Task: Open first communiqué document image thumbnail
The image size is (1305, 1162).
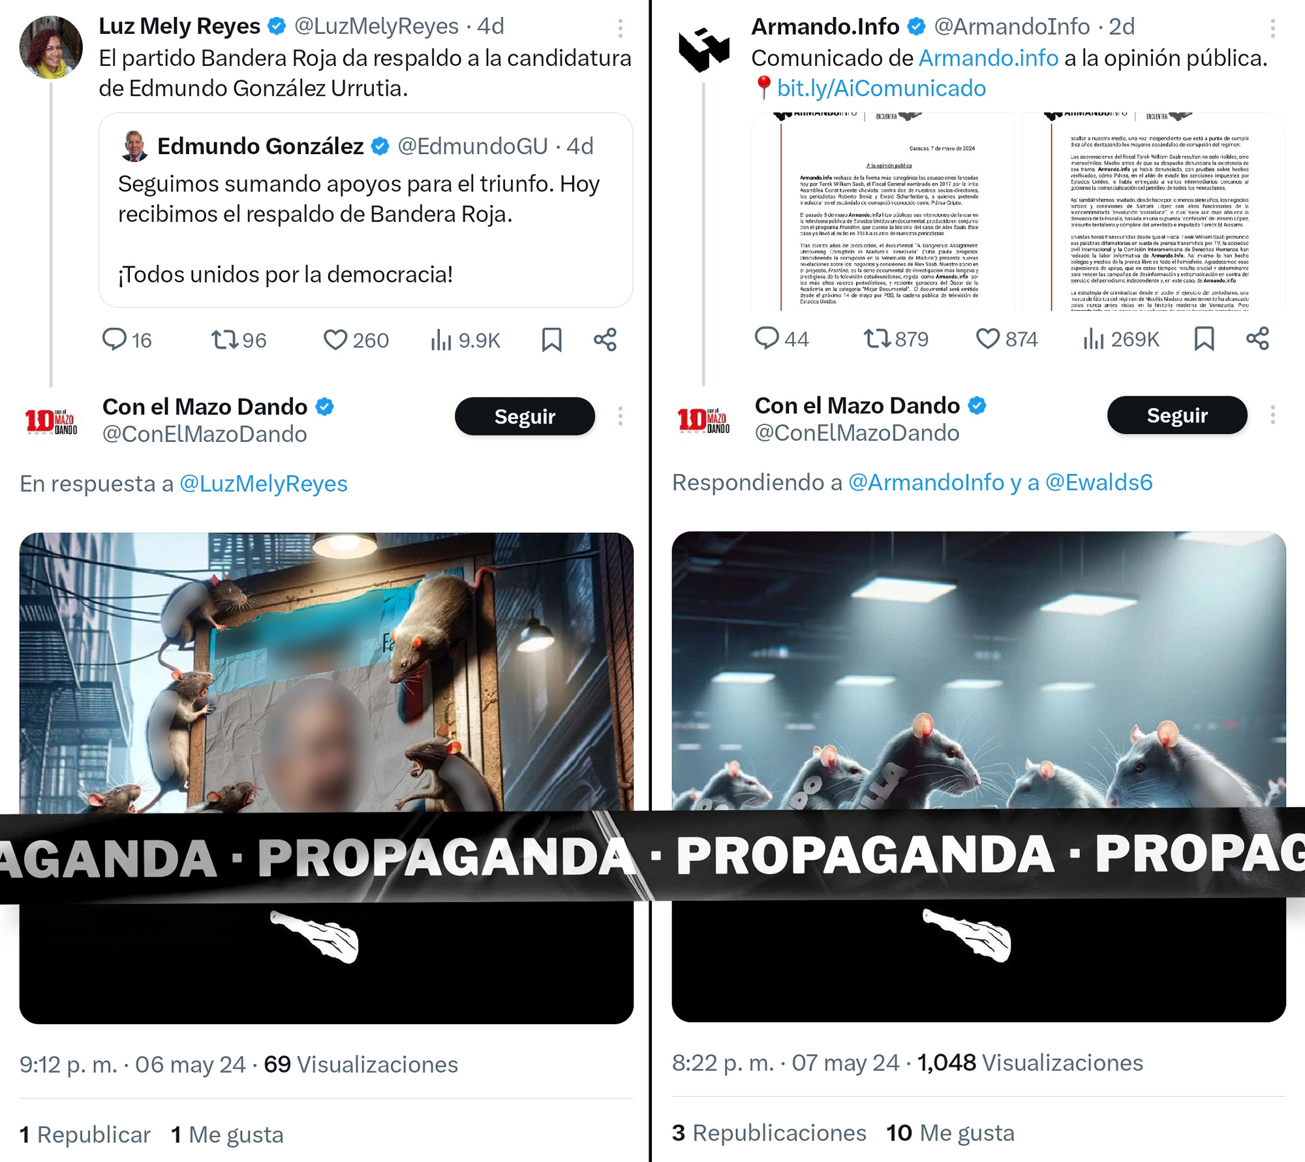Action: (883, 212)
